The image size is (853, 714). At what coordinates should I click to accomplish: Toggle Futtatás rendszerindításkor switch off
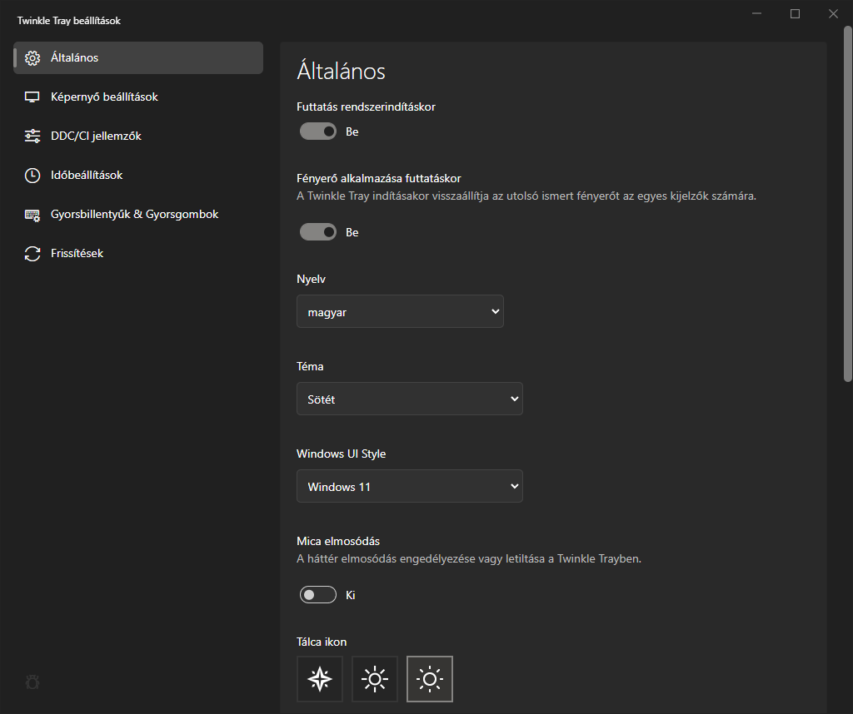click(x=318, y=131)
